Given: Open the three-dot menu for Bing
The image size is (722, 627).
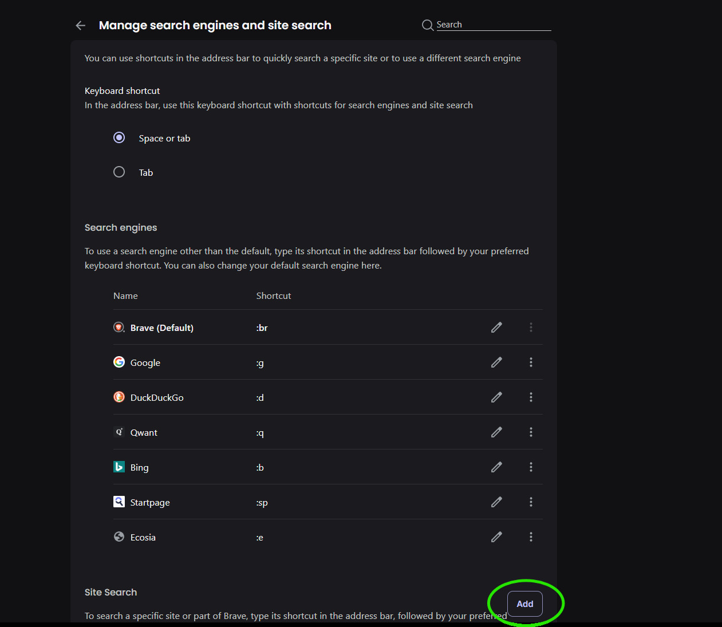Looking at the screenshot, I should pyautogui.click(x=531, y=467).
